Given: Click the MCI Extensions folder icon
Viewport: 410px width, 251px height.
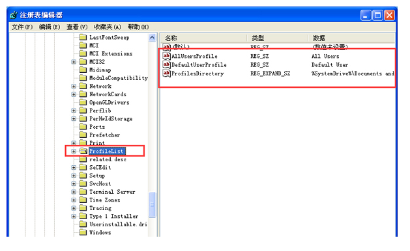Looking at the screenshot, I should coord(83,53).
